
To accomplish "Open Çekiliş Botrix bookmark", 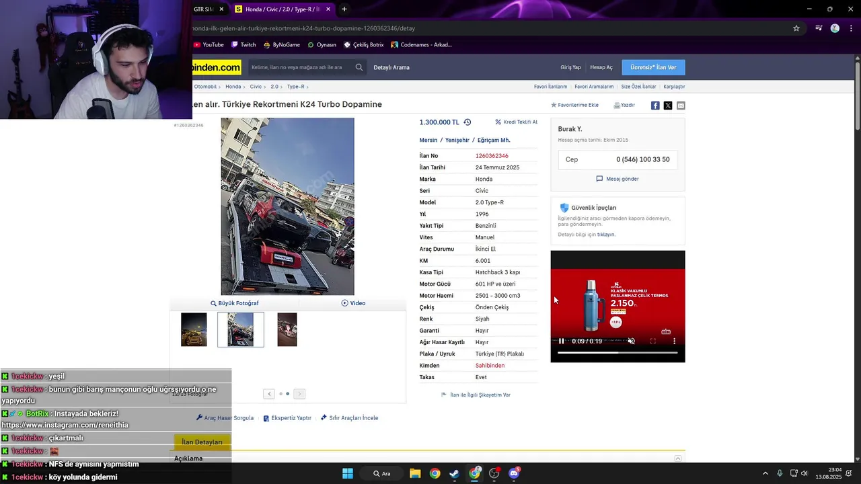I will coord(363,45).
